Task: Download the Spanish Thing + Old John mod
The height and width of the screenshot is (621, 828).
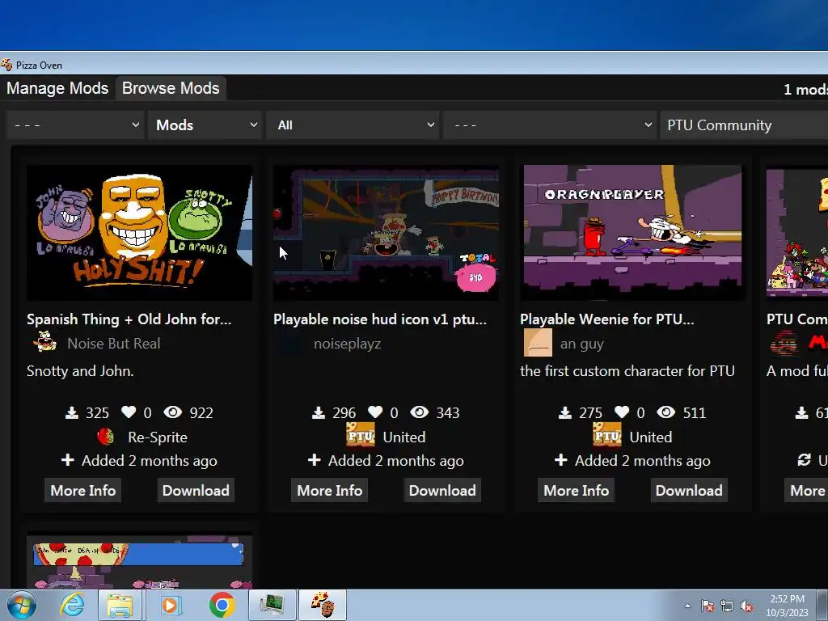Action: click(x=196, y=491)
